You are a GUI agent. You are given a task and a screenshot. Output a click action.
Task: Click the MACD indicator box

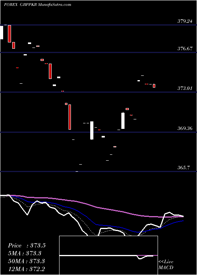click(x=108, y=255)
